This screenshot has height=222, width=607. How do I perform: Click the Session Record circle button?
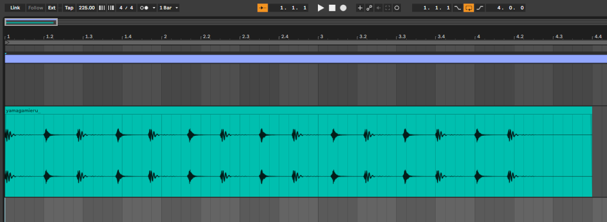tap(396, 8)
